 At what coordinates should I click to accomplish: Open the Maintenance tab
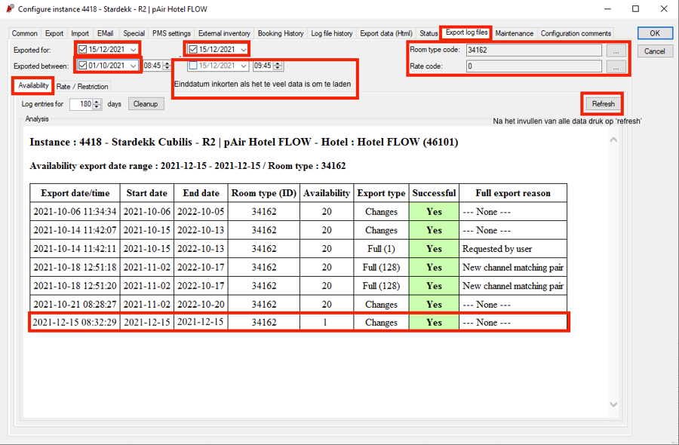click(515, 33)
